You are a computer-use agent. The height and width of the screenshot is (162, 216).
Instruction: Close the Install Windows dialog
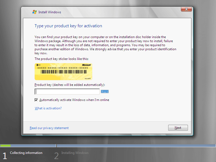coord(186,10)
